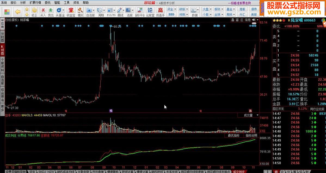Viewport: 326px width, 173px height.
Task: Click the 涨 marker below the chart
Action: point(251,111)
